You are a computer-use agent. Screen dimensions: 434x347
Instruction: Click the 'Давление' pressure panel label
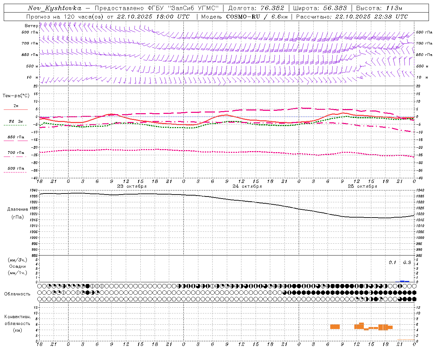[18, 209]
